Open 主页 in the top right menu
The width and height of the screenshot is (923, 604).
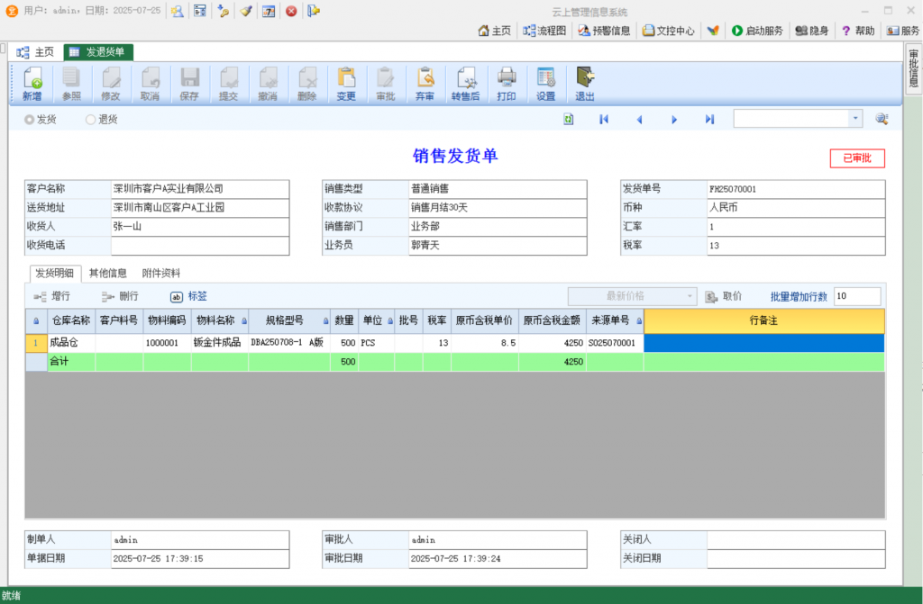tap(495, 31)
